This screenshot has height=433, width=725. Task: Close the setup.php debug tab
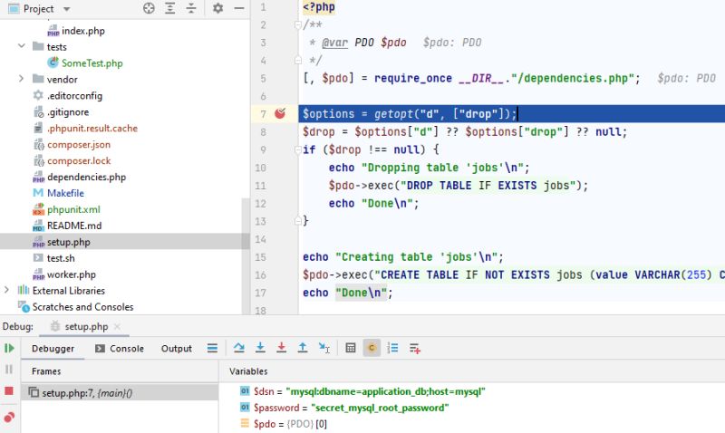coord(118,326)
